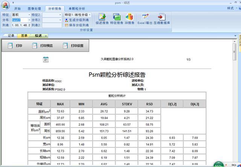Click the 颗粒分析统计 table title
This screenshot has height=167, width=241.
pos(117,96)
